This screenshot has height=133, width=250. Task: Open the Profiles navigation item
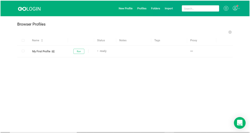(x=142, y=8)
